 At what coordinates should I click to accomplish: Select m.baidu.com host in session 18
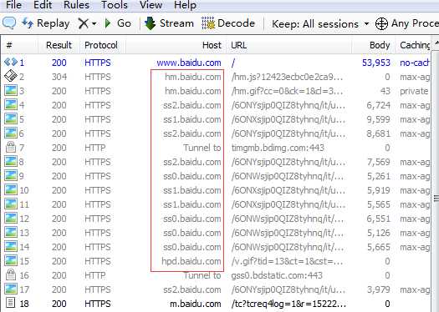pyautogui.click(x=195, y=304)
